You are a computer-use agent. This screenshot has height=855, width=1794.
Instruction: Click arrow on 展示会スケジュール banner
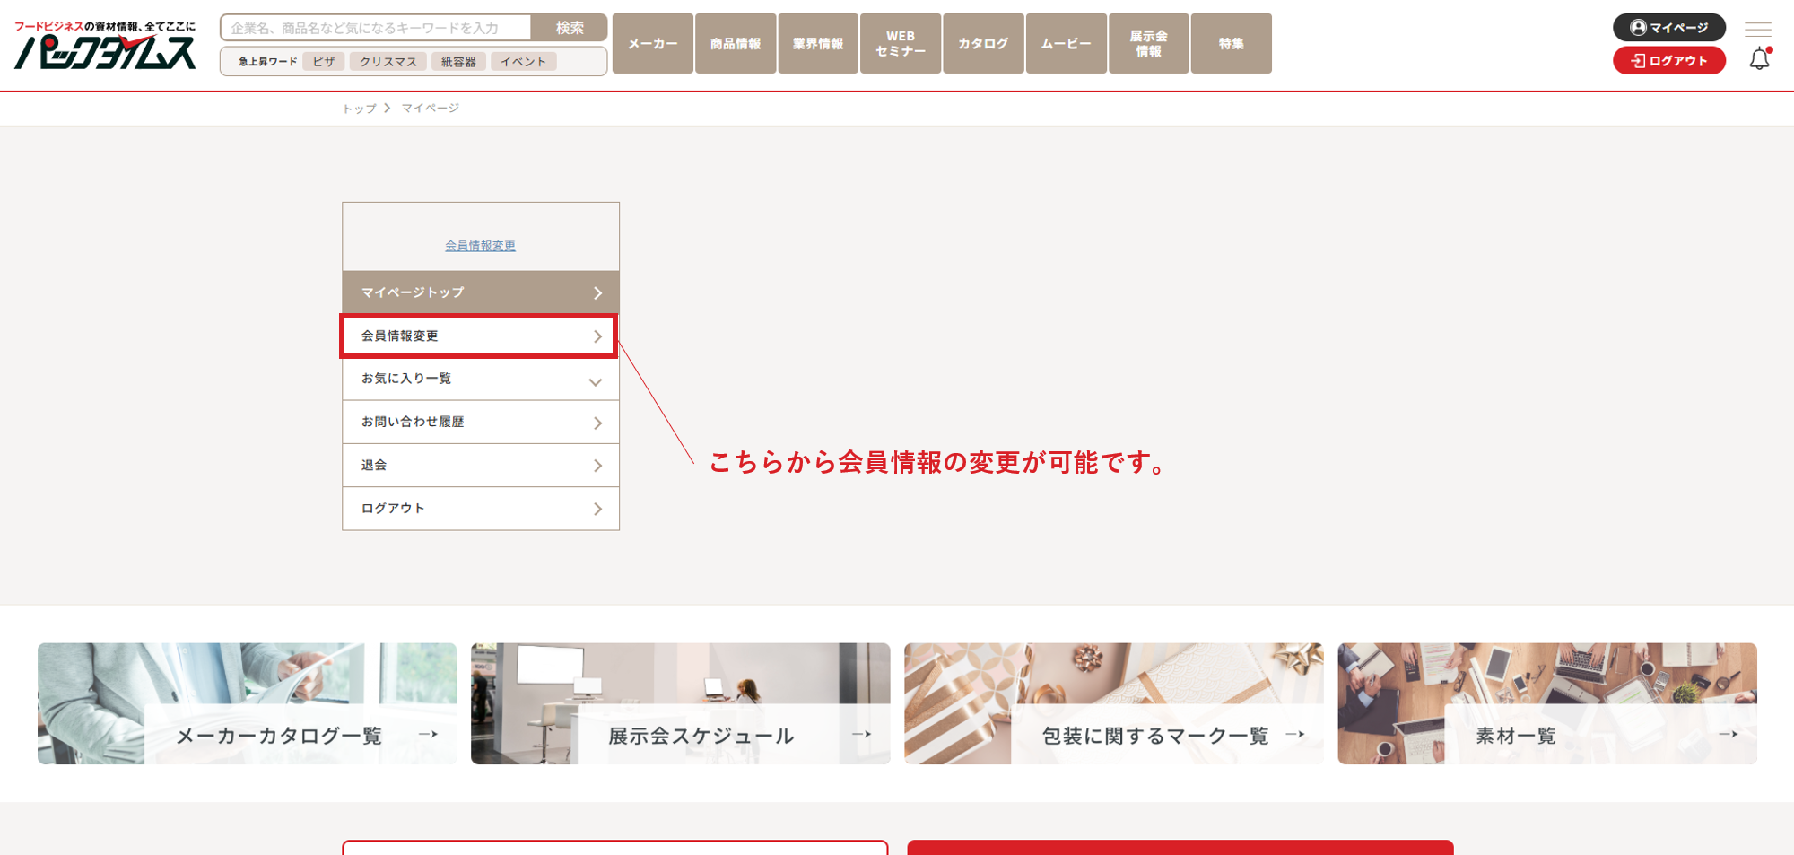pos(861,735)
